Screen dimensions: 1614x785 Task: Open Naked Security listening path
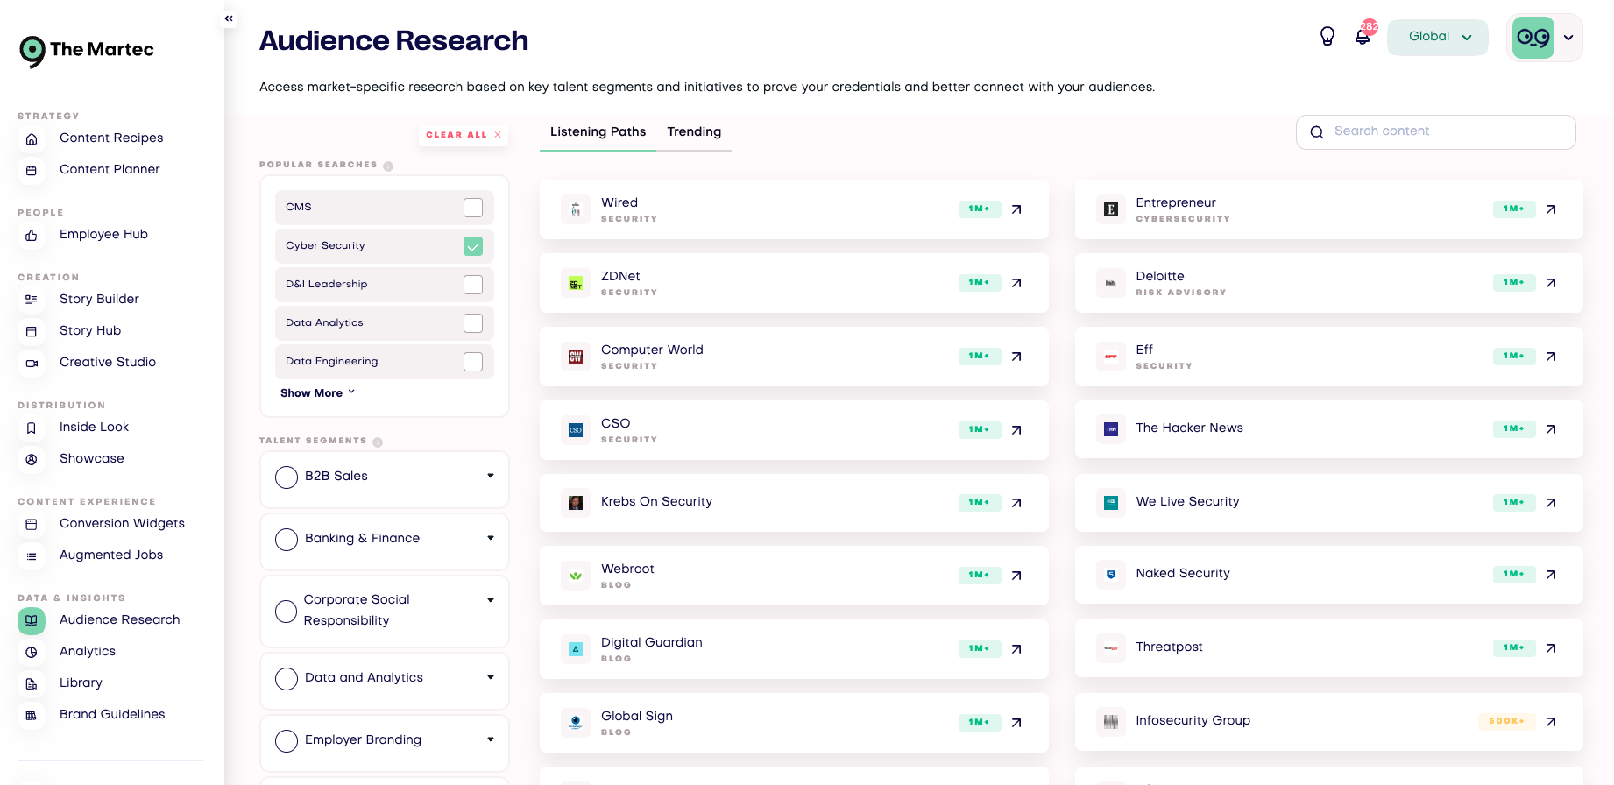(1328, 575)
